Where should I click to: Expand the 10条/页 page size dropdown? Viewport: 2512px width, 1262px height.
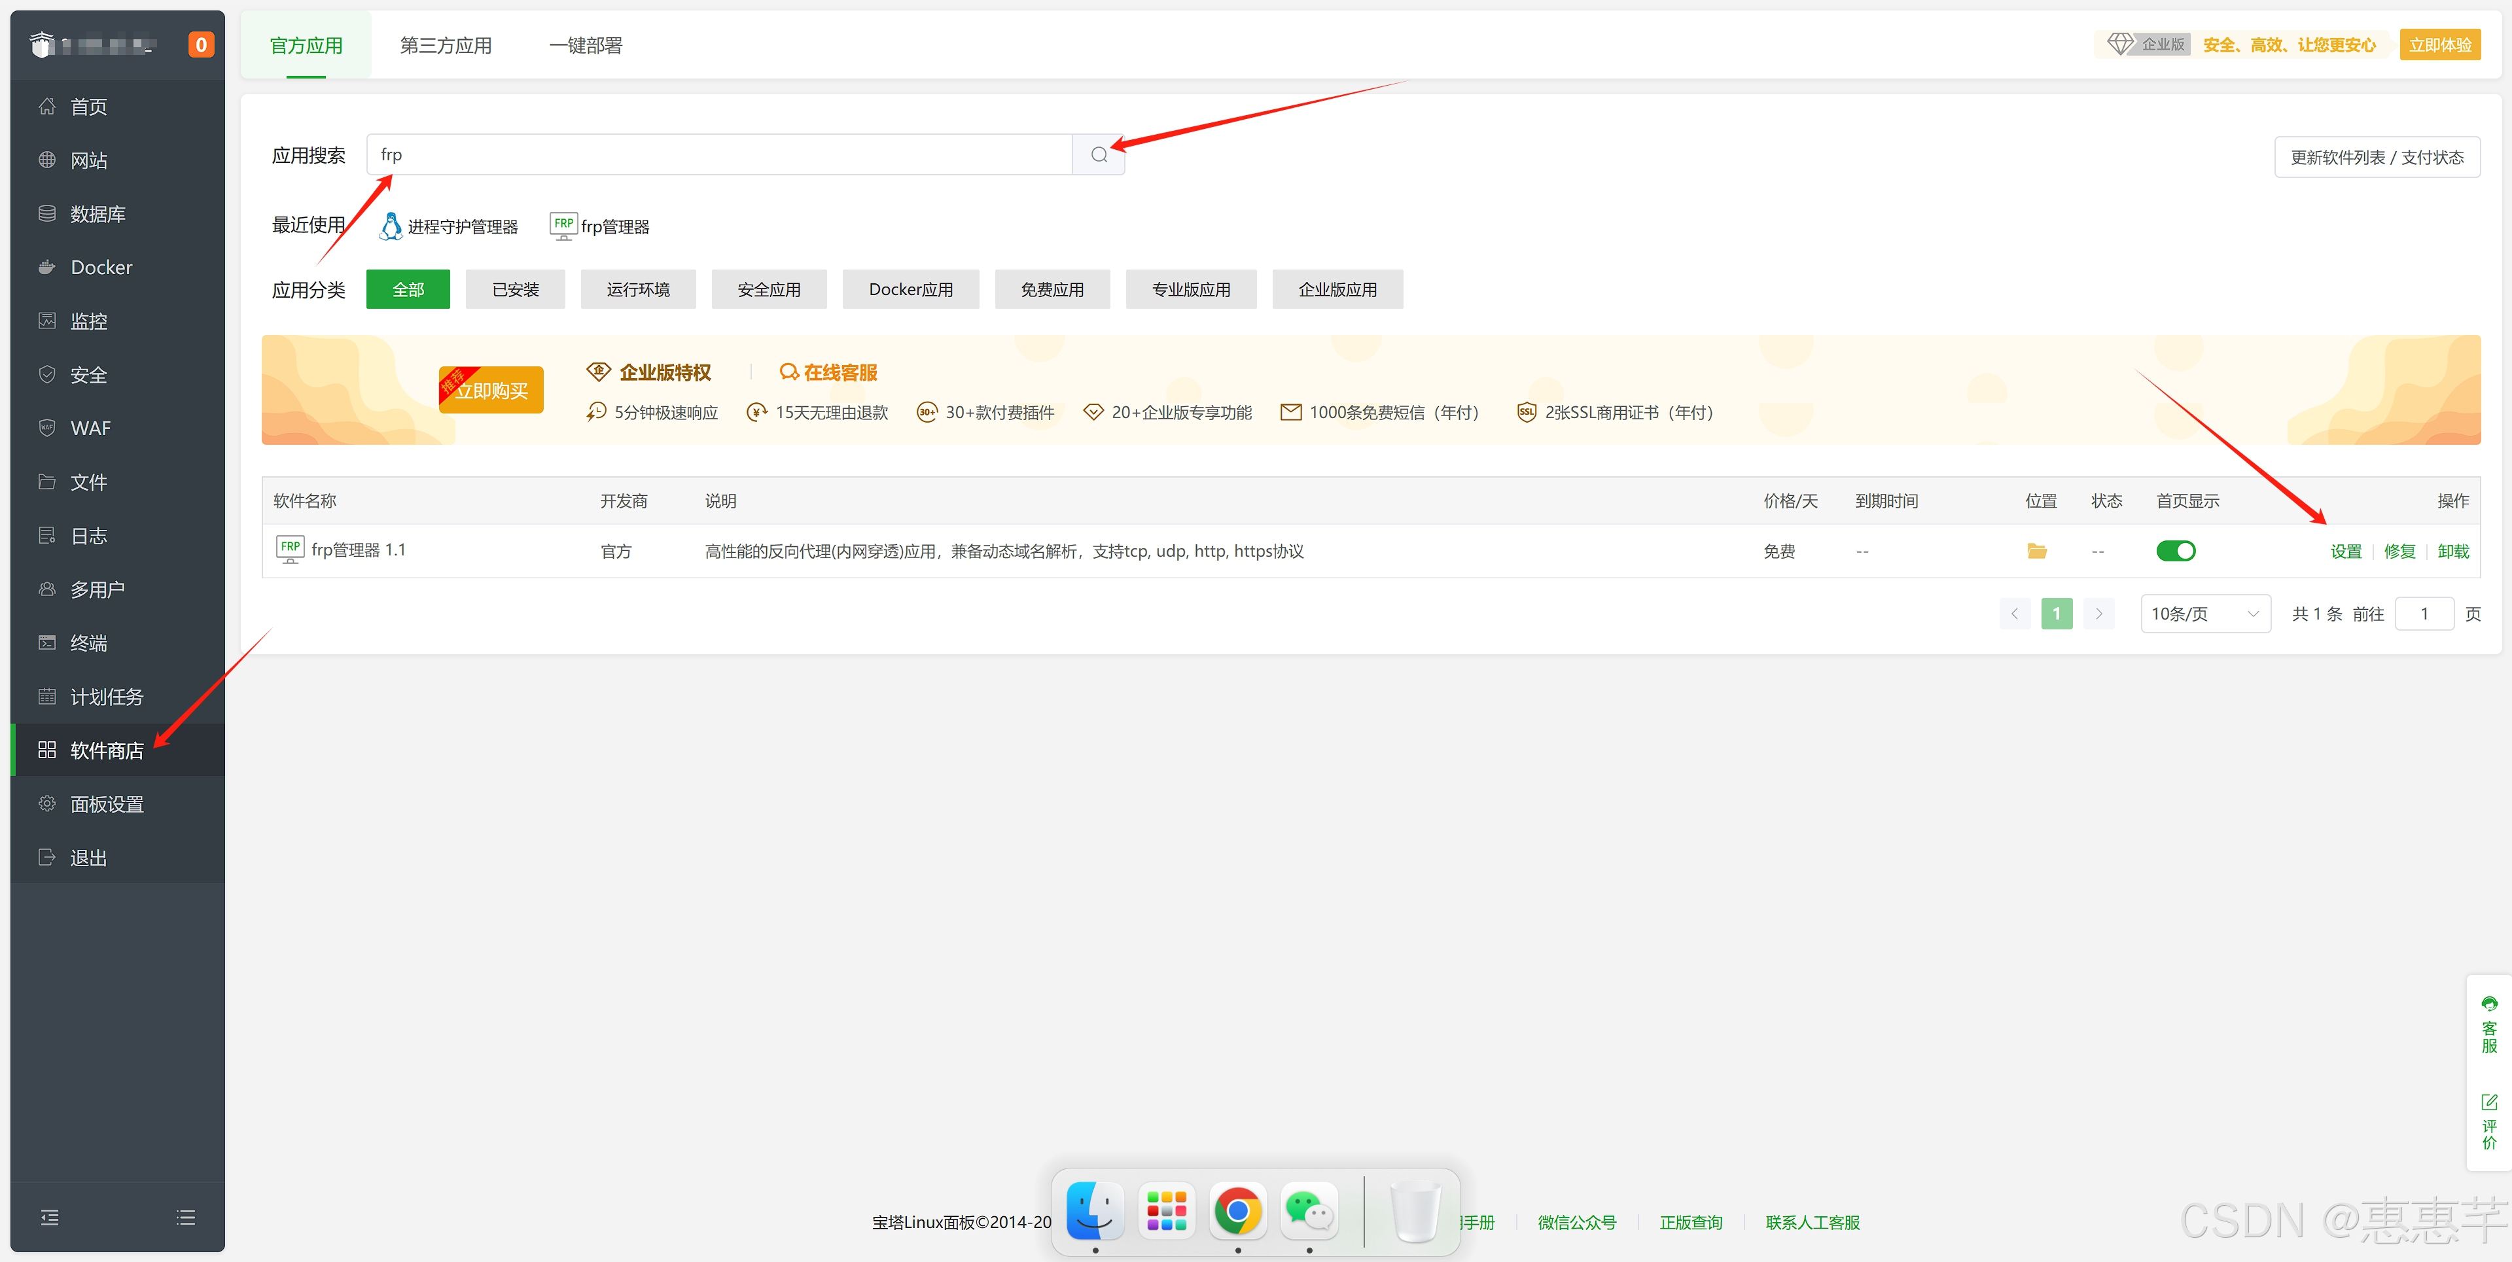(x=2205, y=614)
